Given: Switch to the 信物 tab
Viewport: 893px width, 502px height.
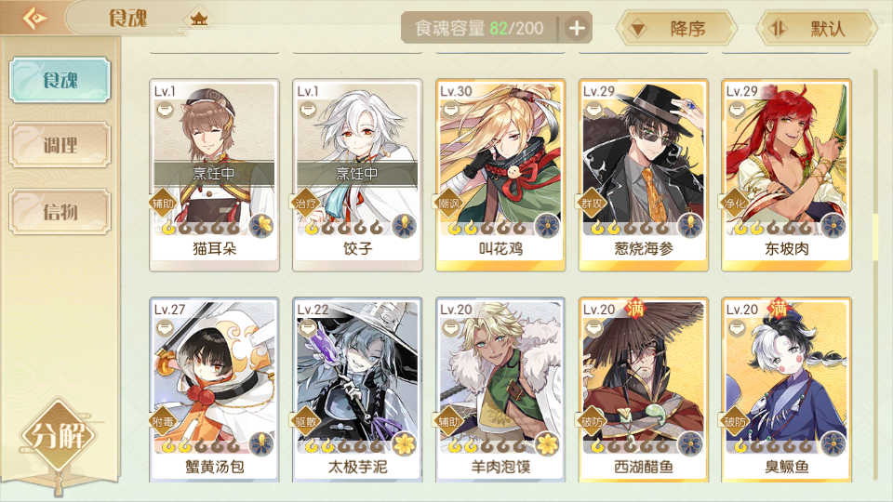Looking at the screenshot, I should (x=60, y=212).
